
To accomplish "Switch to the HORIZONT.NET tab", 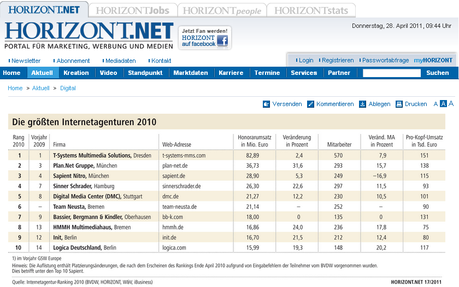I will [44, 10].
